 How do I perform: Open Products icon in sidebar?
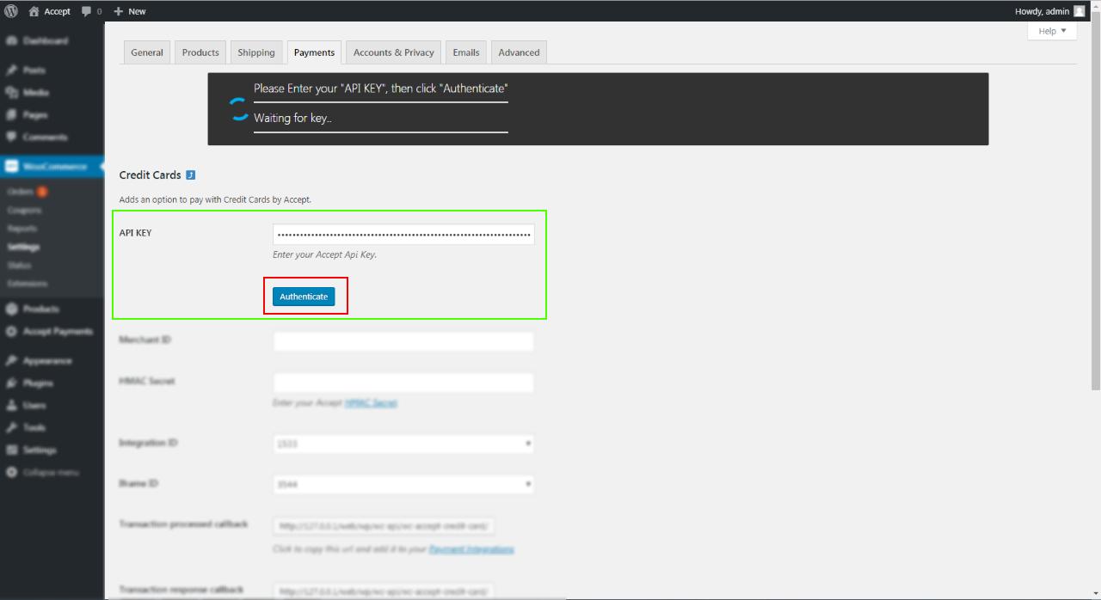[11, 309]
